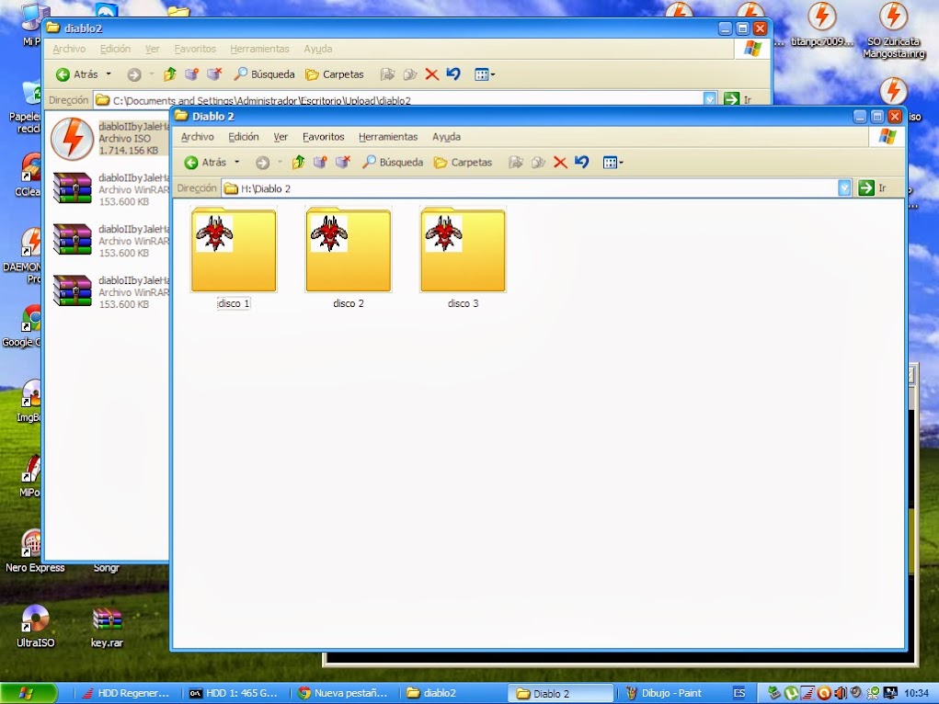
Task: Click ES language indicator in taskbar
Action: (x=739, y=693)
